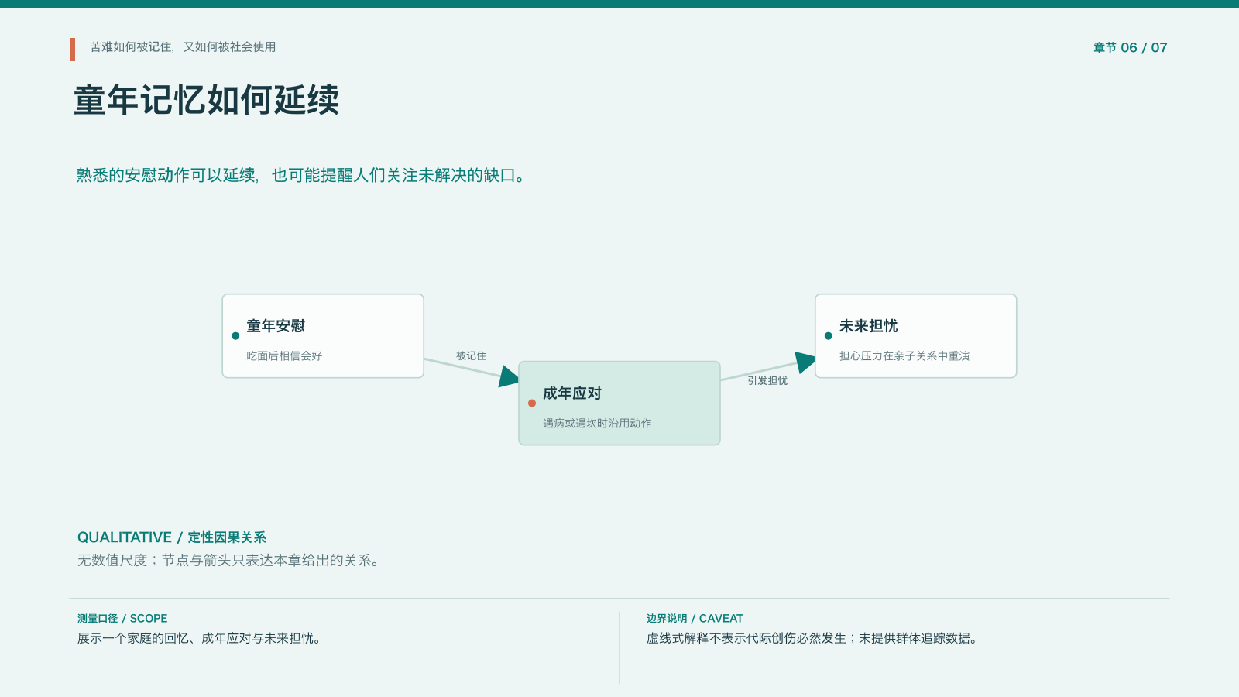
Task: Select the subtitle sentence starting with 熟悉的安慰动作
Action: click(x=303, y=176)
